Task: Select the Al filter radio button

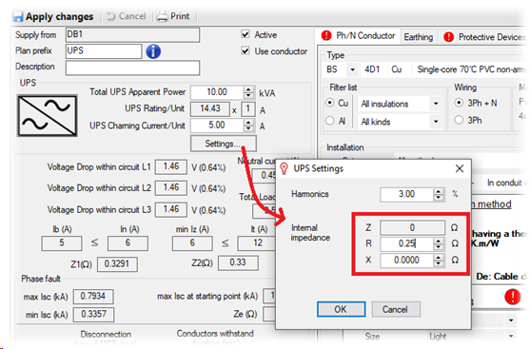Action: [x=330, y=121]
